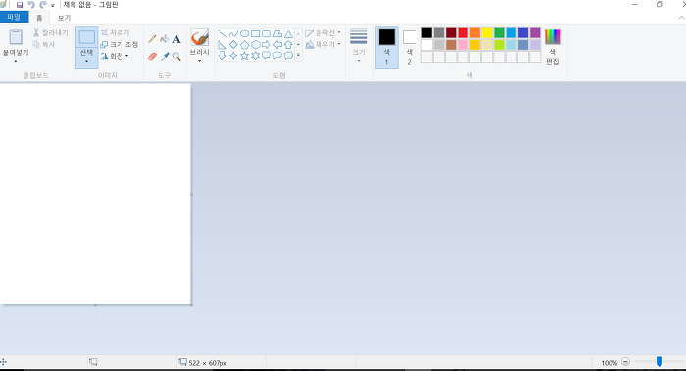Click the Redo arrow in title bar
The image size is (686, 371).
point(43,5)
